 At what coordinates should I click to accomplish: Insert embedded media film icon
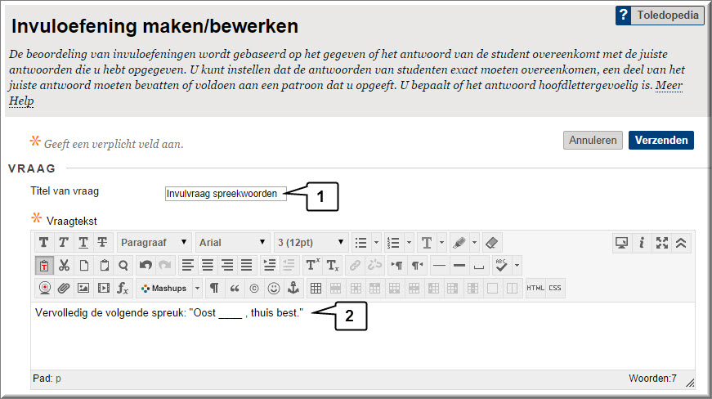tap(104, 288)
